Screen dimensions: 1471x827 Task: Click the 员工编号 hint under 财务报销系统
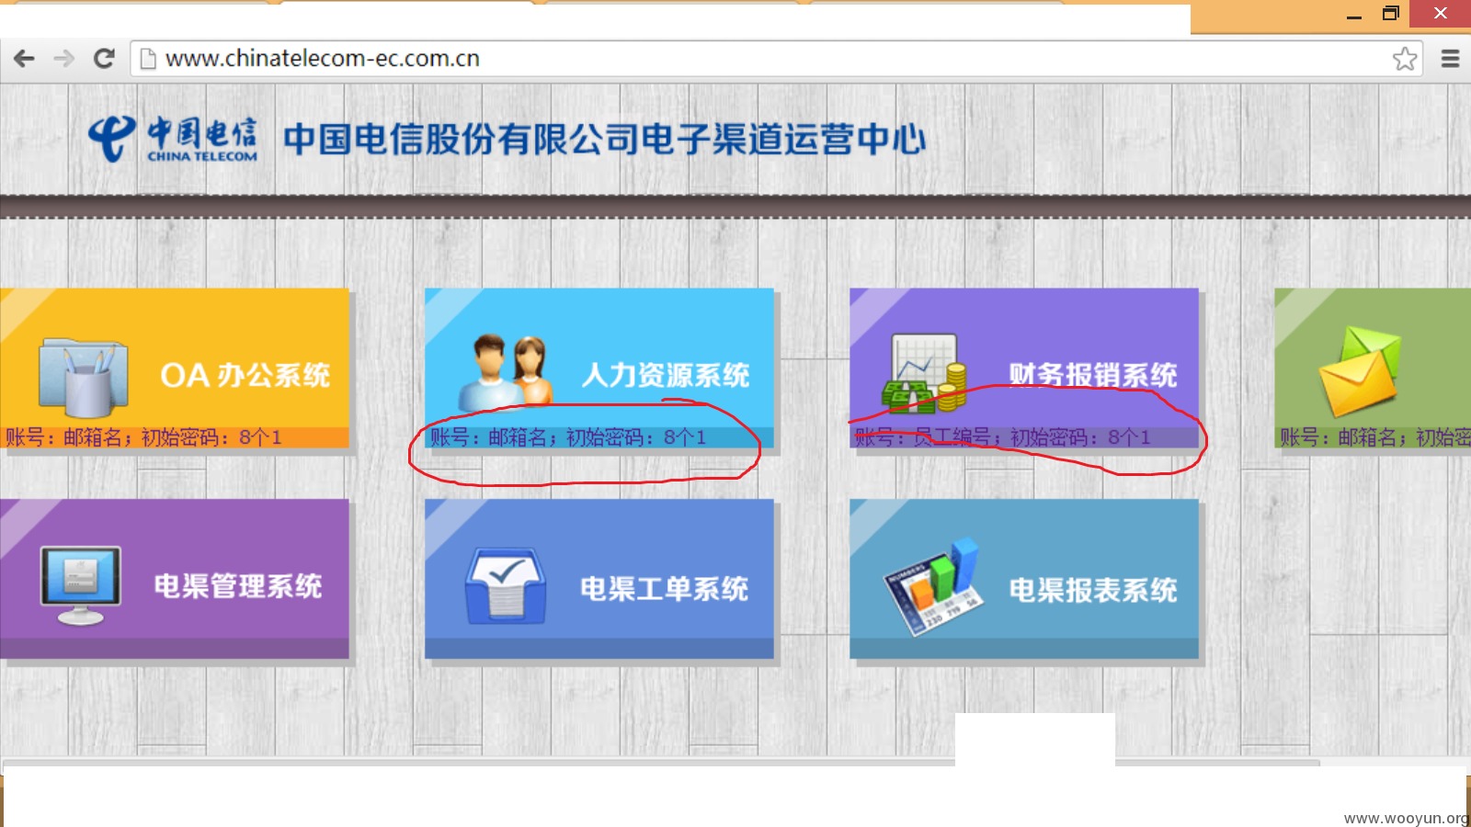(1002, 437)
